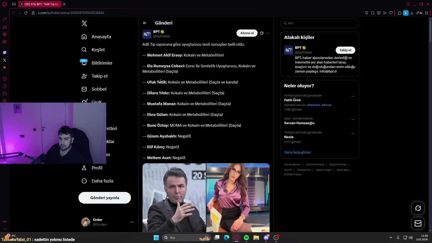Open right post image of woman
432x243 pixels.
[238, 198]
